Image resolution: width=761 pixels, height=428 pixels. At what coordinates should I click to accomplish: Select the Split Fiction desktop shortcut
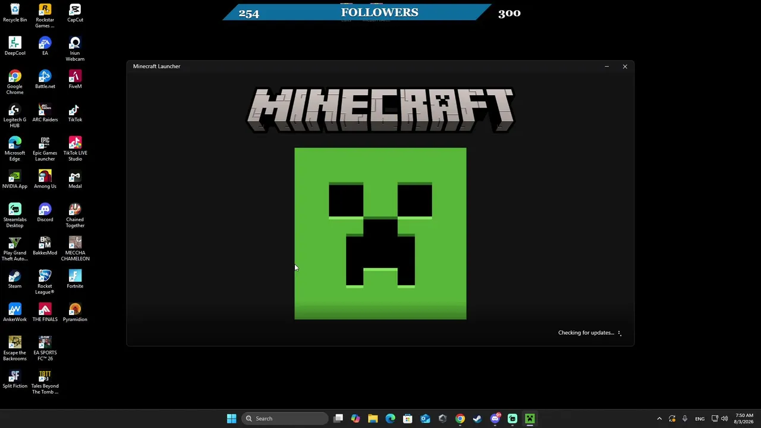point(15,379)
